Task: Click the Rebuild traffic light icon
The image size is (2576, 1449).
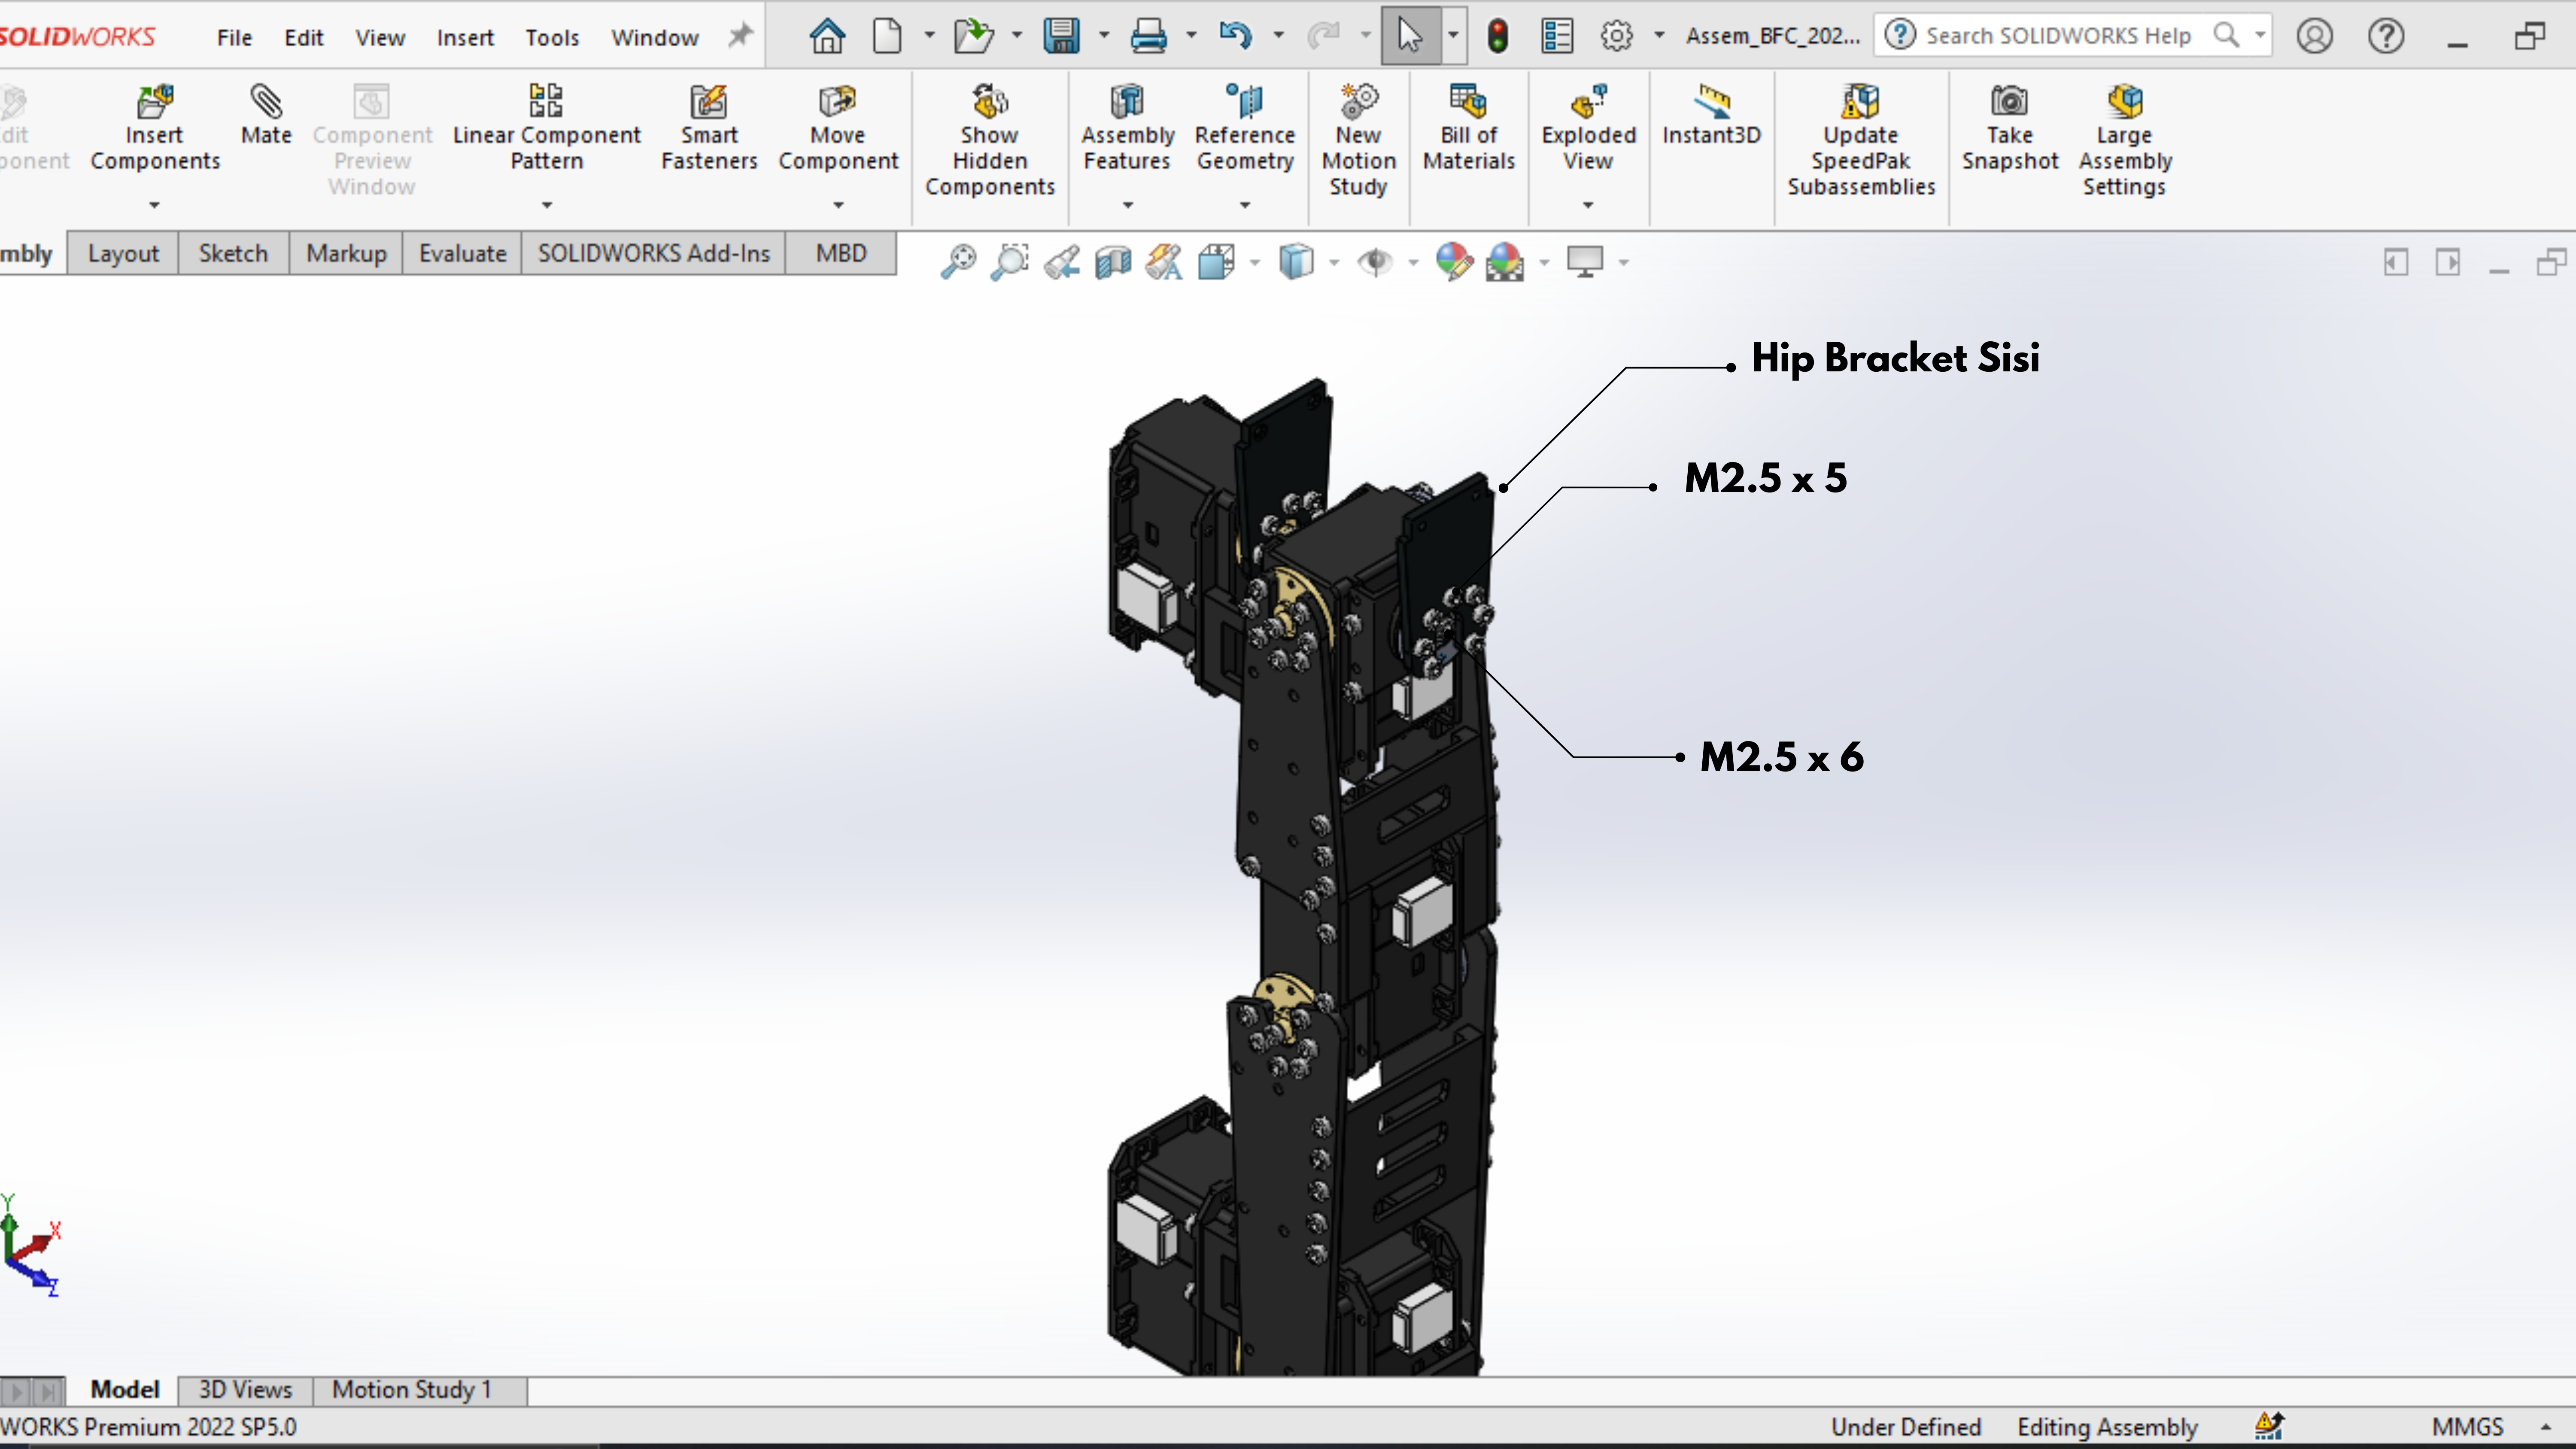Action: (x=1497, y=36)
